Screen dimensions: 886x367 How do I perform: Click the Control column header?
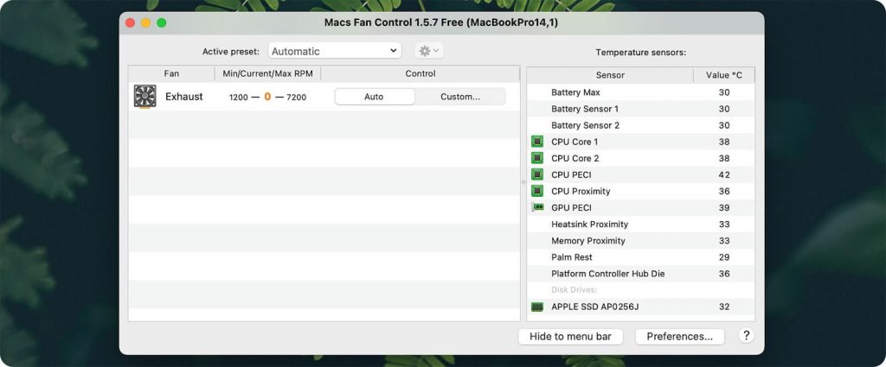click(x=421, y=74)
